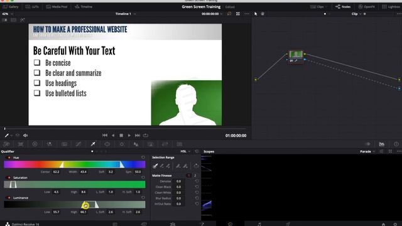
Task: Select the picker subtract tool
Action: (x=162, y=166)
